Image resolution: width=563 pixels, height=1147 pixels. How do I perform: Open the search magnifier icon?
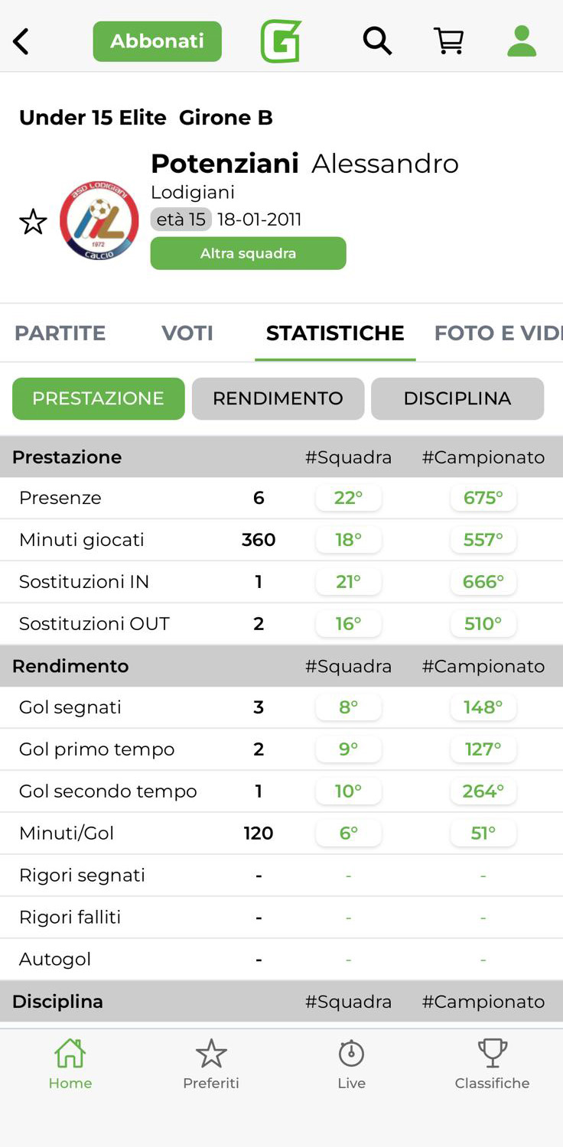pyautogui.click(x=377, y=41)
